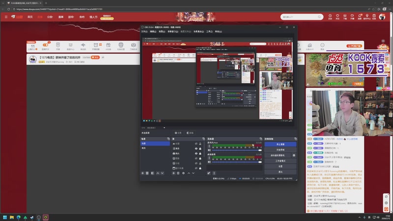Click the audio waveform icon in streamer toolbar
Image resolution: width=393 pixels, height=221 pixels.
pos(83,46)
